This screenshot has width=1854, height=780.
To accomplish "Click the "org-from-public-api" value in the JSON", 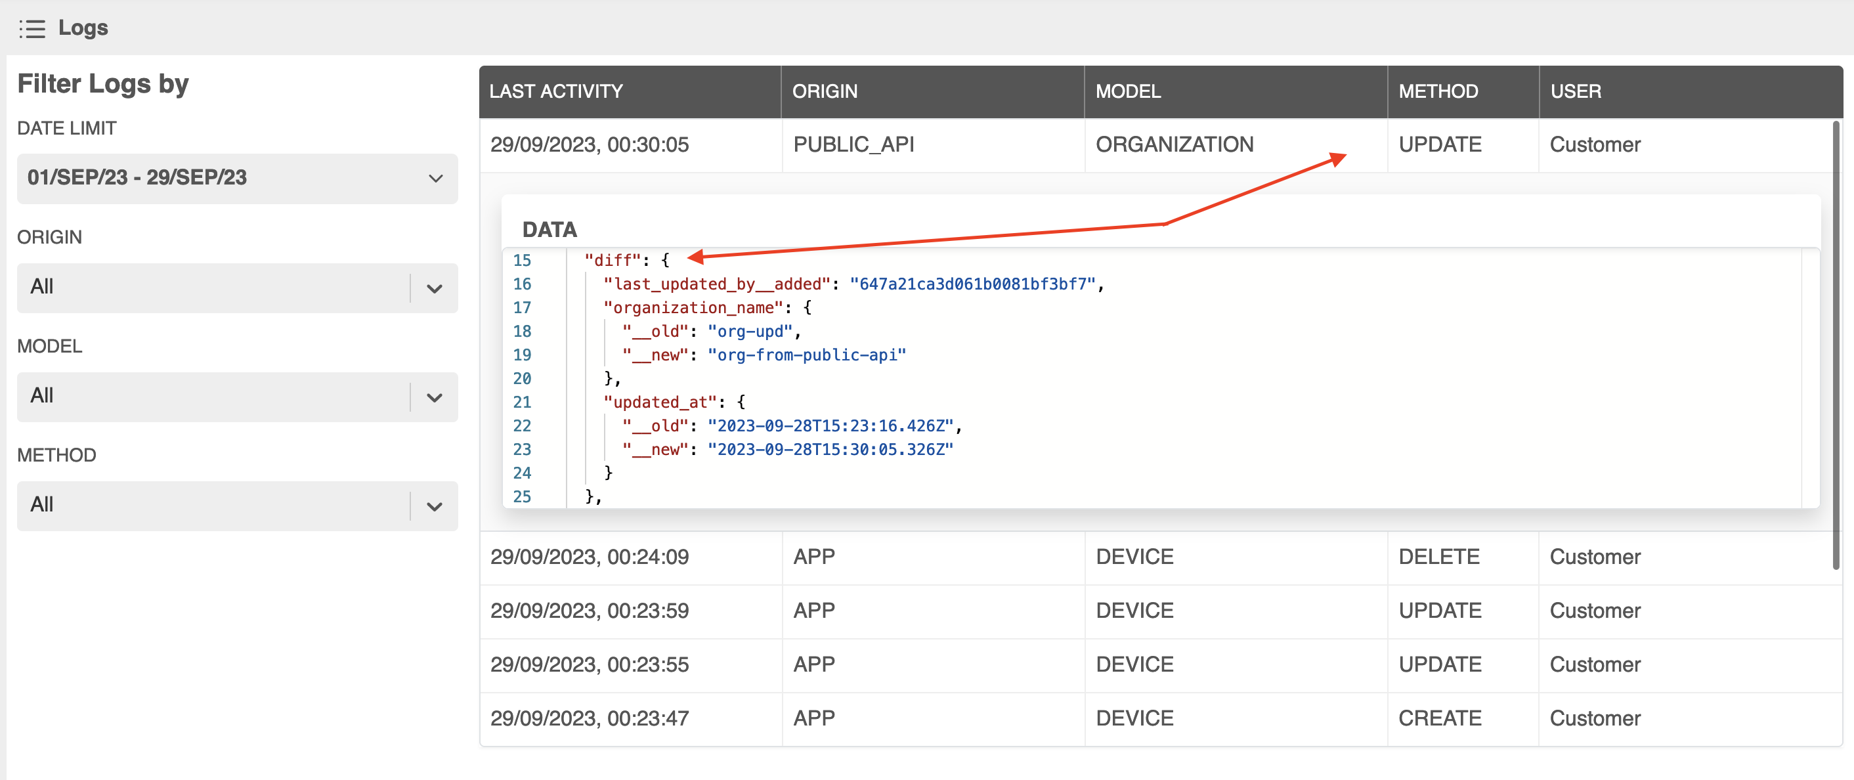I will tap(807, 355).
